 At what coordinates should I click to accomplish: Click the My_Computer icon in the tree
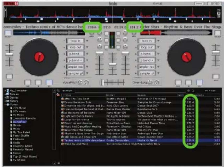coord(8,91)
